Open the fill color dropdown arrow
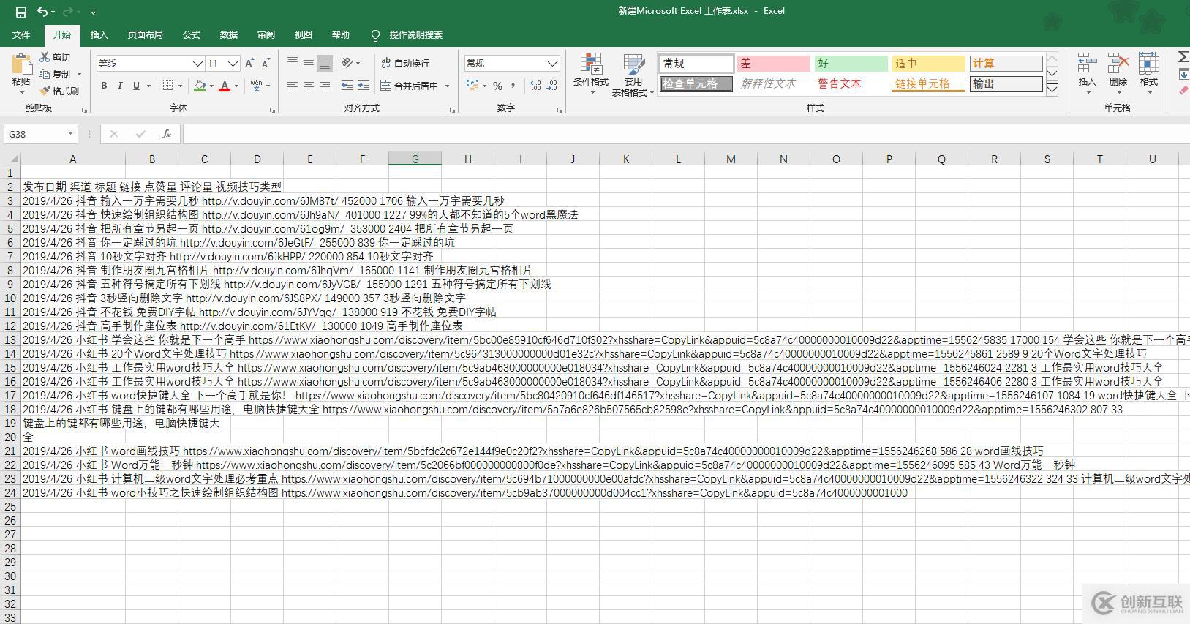 211,86
